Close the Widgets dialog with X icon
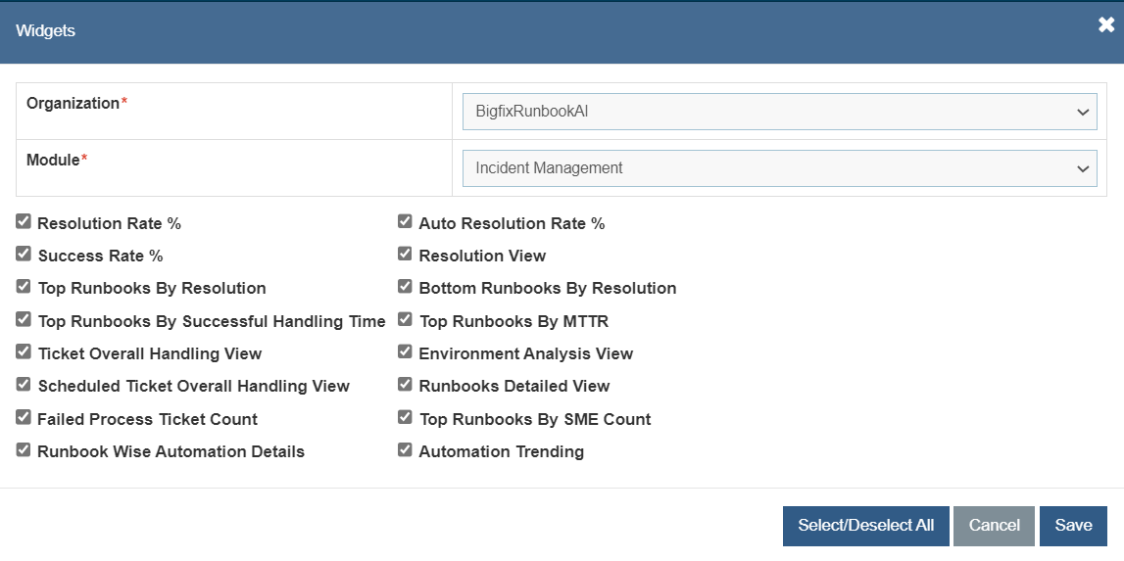 [1106, 25]
